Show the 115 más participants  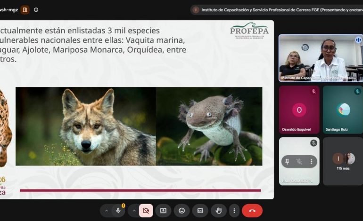pos(343,161)
